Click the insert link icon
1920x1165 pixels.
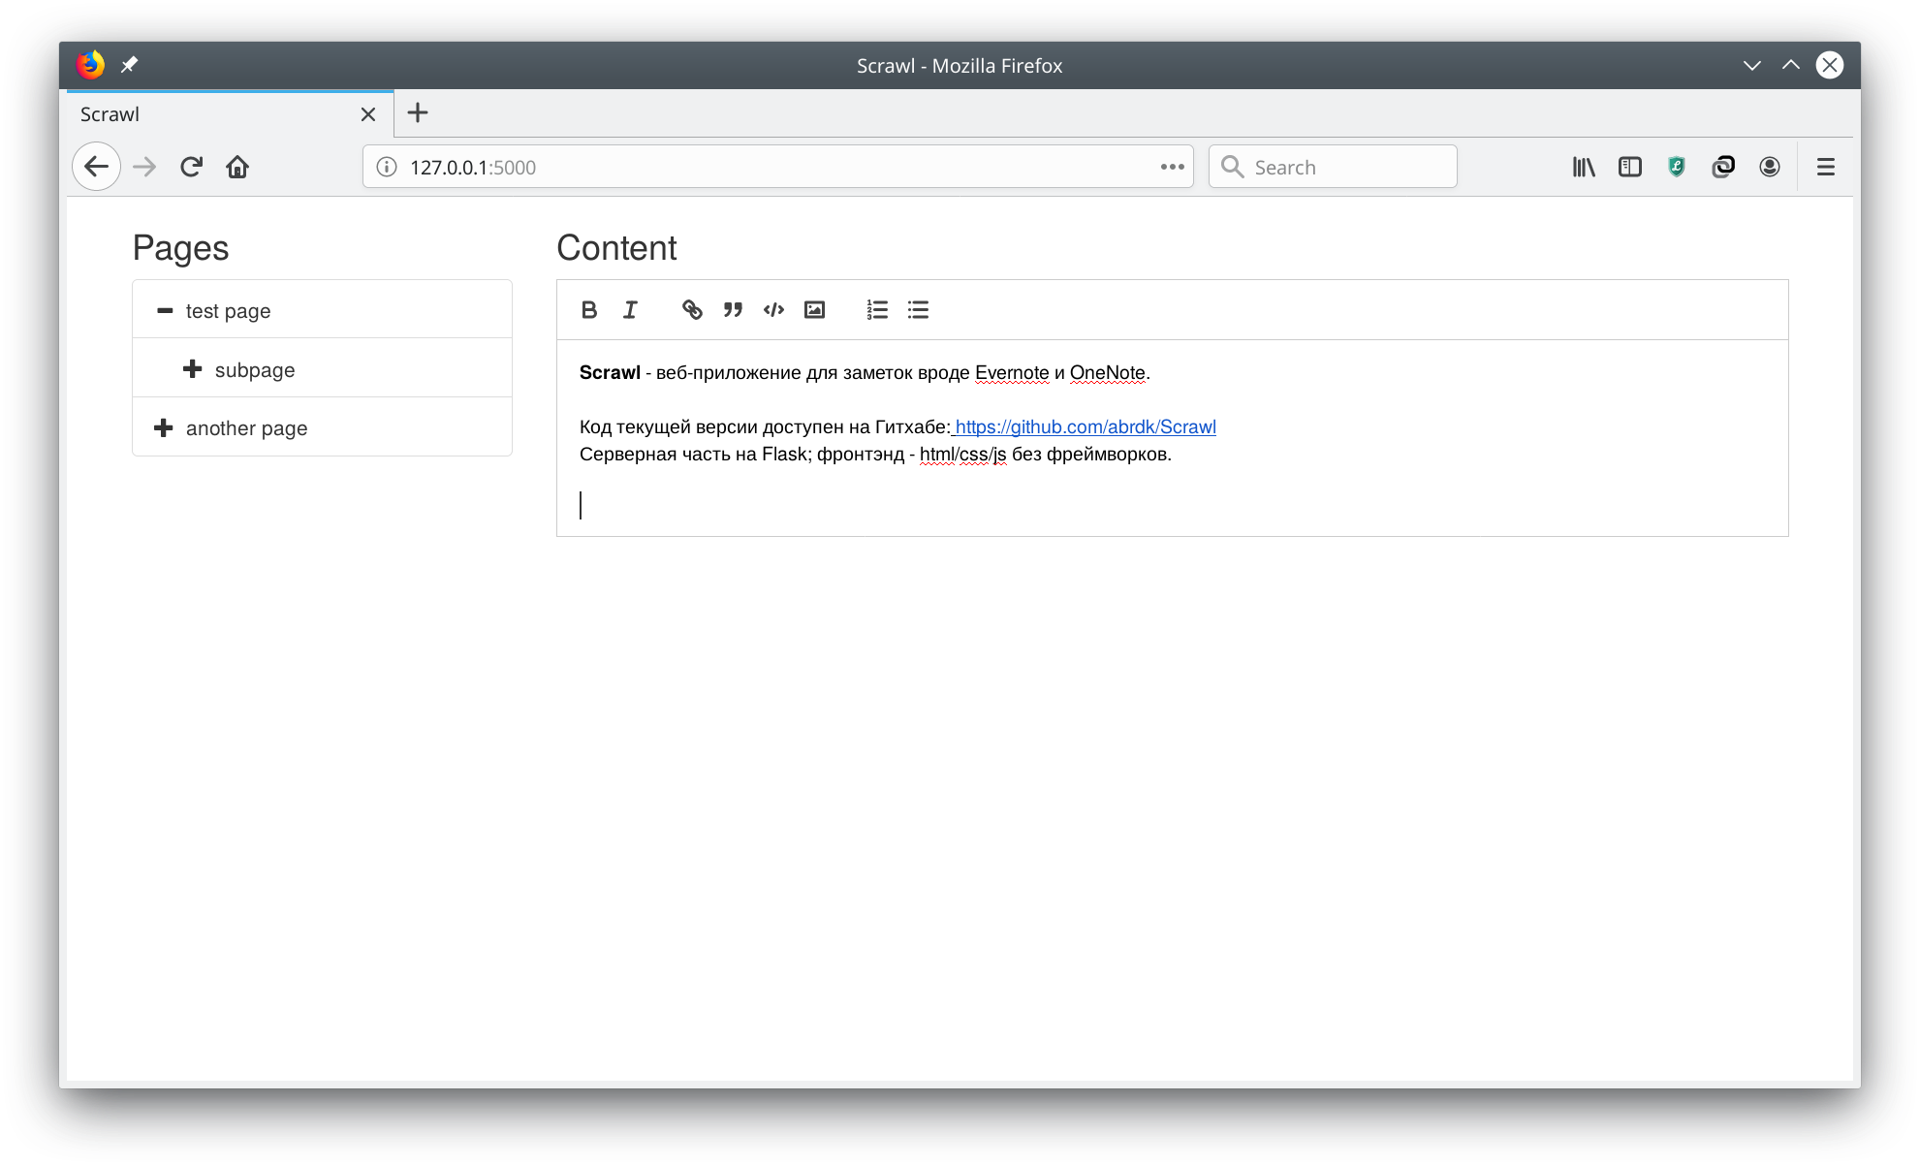tap(692, 310)
